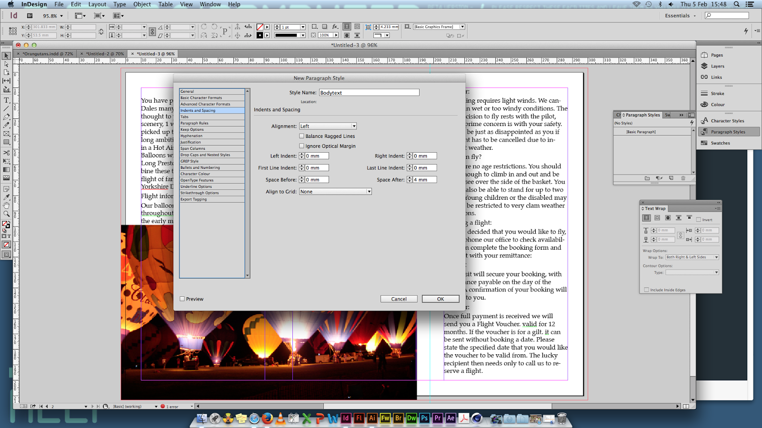Tick the Preview checkbox in the dialog
This screenshot has height=428, width=762.
182,299
